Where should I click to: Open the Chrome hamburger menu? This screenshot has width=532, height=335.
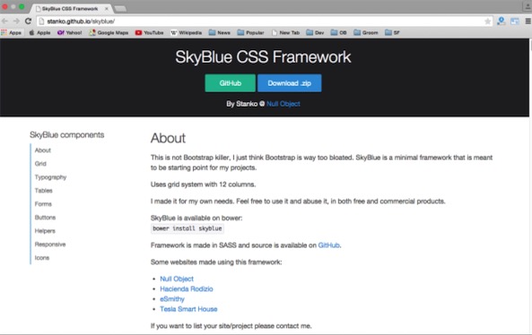[x=528, y=21]
